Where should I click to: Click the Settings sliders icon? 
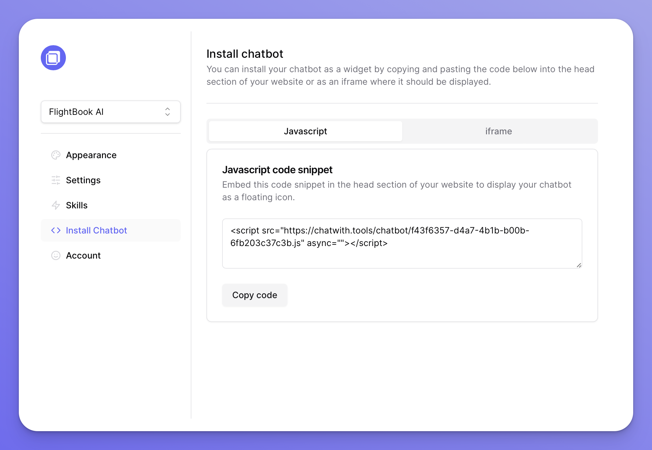click(x=56, y=180)
